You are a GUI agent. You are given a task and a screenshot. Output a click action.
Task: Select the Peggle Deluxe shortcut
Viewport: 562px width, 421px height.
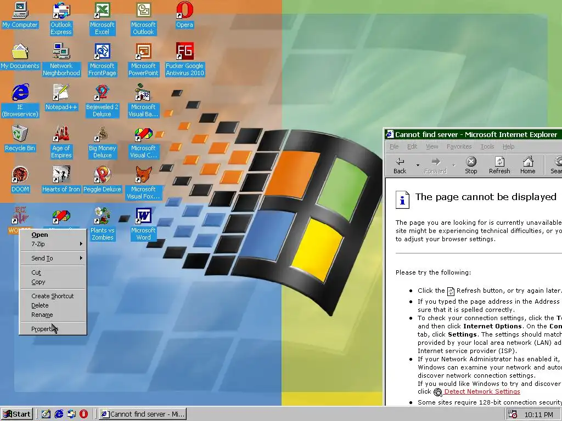click(x=102, y=180)
